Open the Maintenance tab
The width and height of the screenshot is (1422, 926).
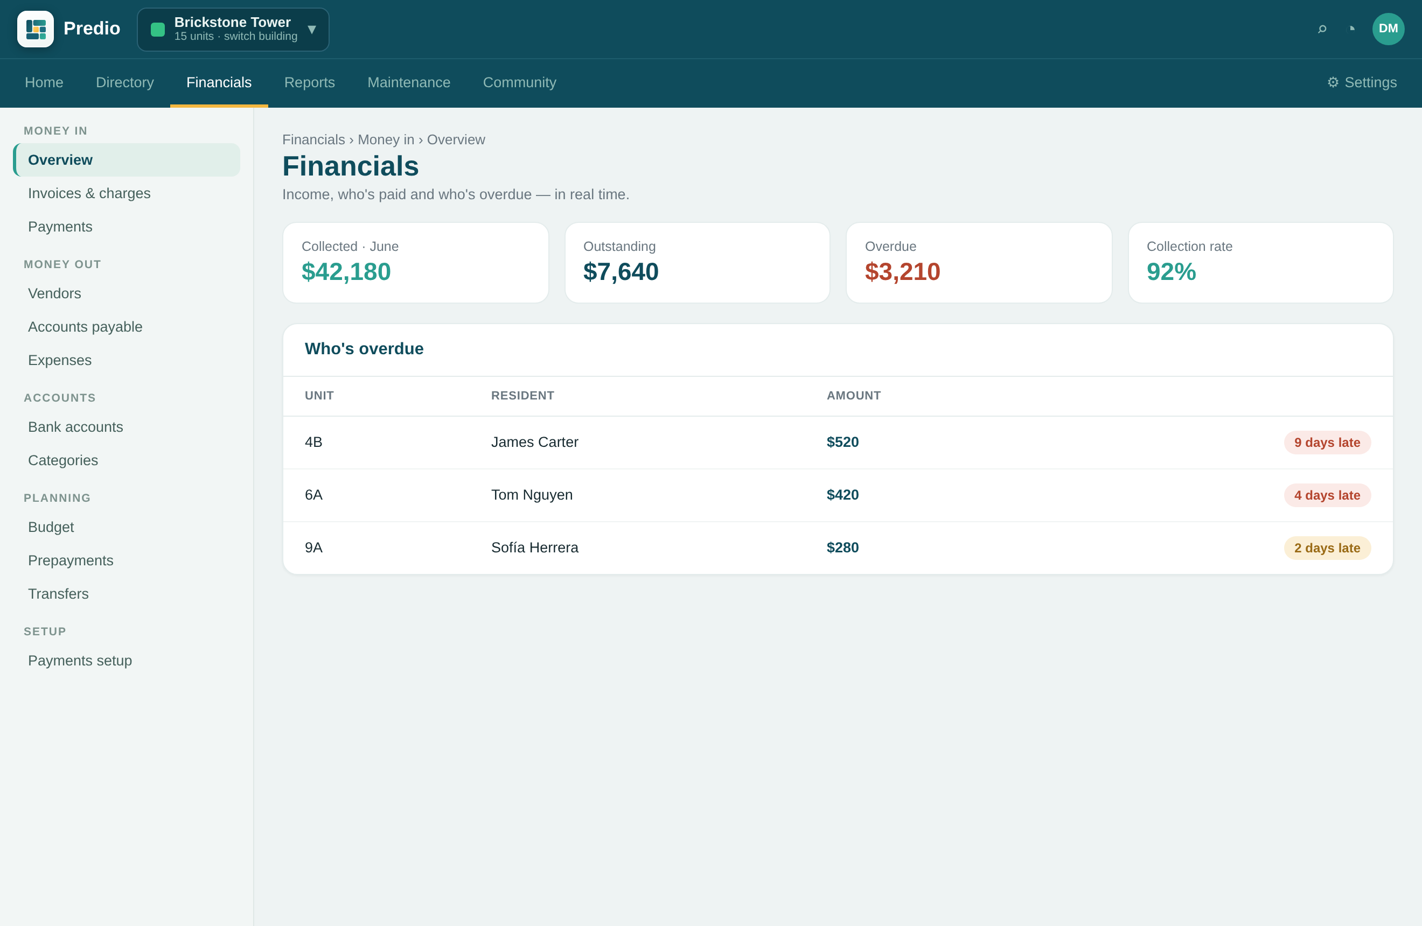409,82
